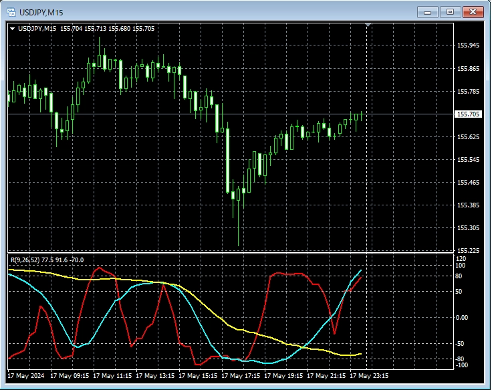492x390 pixels.
Task: Close the USDJPY,M15 chart window
Action: (x=473, y=12)
